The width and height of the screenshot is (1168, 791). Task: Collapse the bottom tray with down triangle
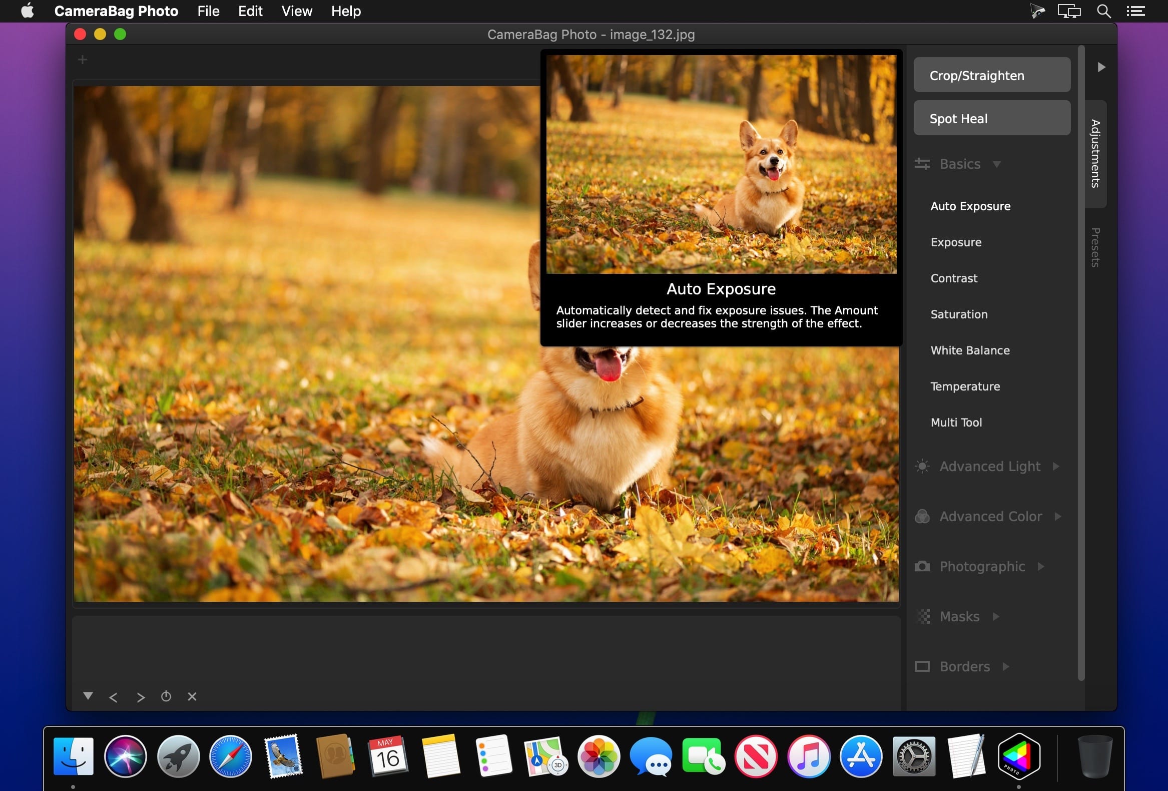click(88, 696)
